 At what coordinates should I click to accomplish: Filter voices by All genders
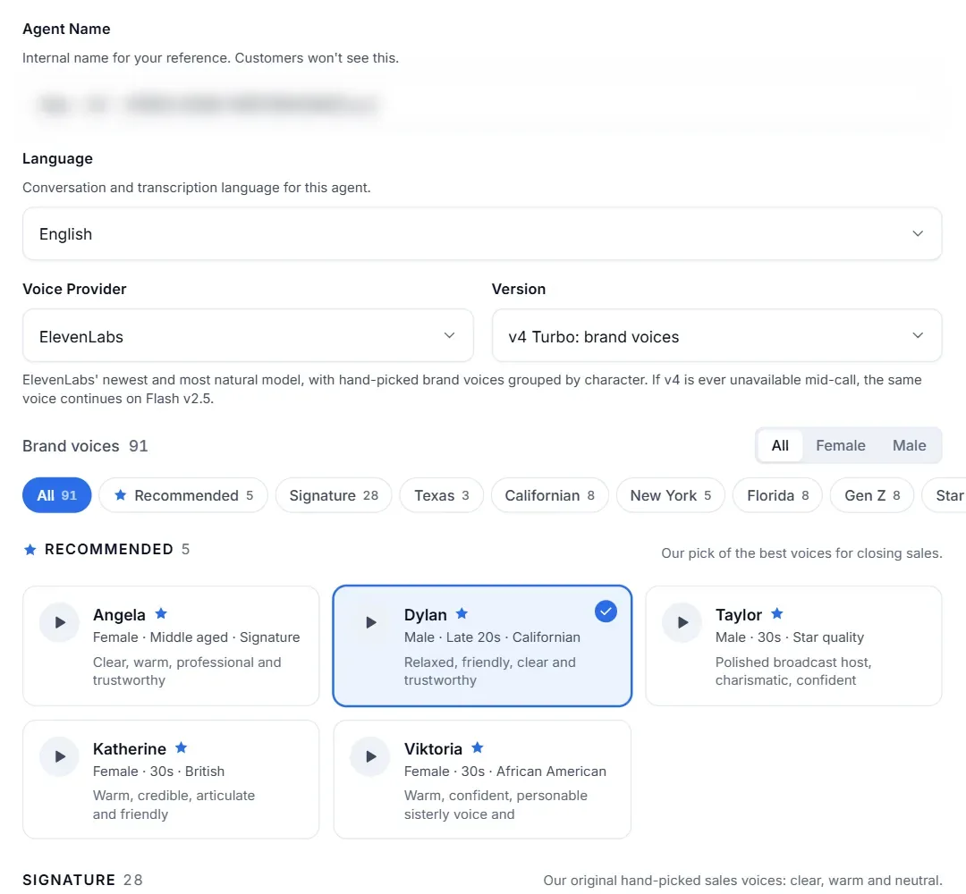pos(780,445)
